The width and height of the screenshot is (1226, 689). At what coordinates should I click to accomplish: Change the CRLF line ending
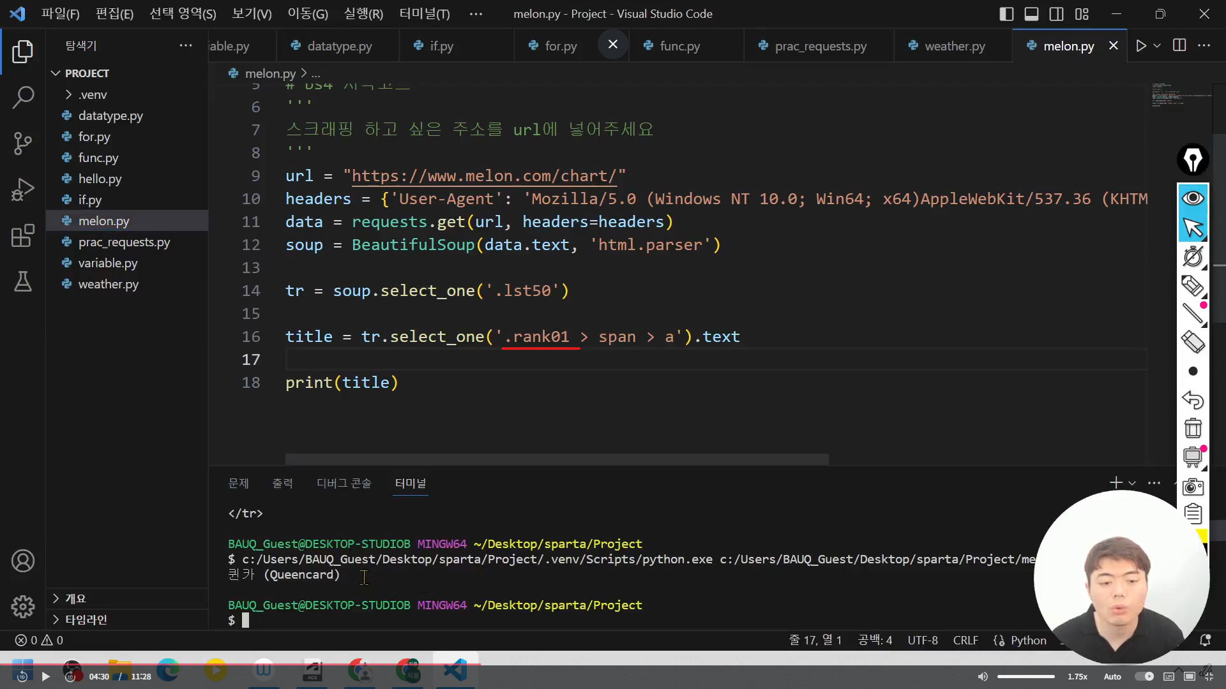(x=965, y=640)
